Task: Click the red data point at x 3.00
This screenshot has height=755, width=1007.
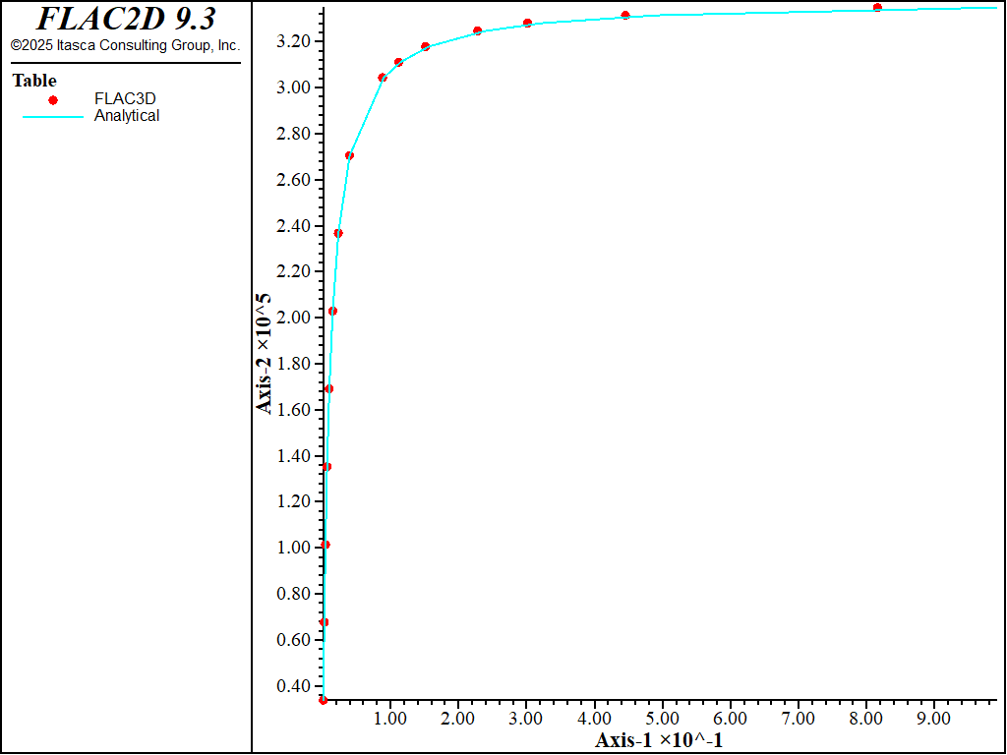Action: coord(527,23)
